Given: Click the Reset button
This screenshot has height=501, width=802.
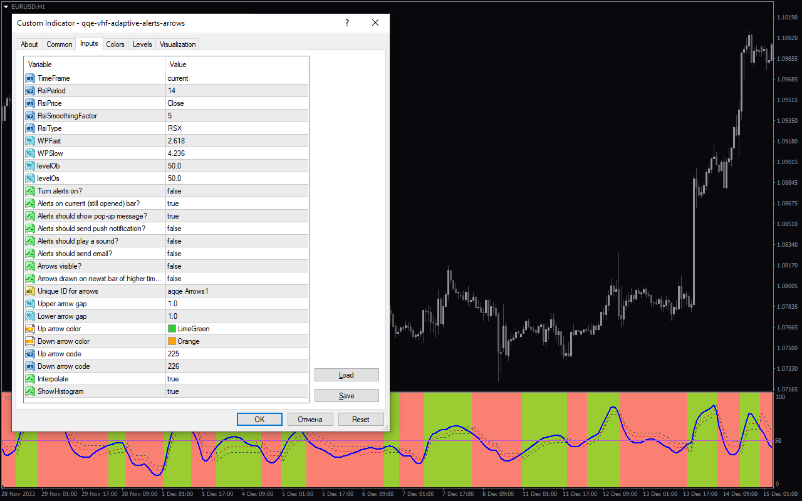Looking at the screenshot, I should [361, 420].
